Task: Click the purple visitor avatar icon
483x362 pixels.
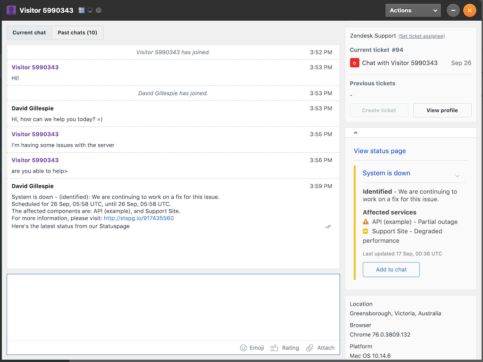Action: 11,10
